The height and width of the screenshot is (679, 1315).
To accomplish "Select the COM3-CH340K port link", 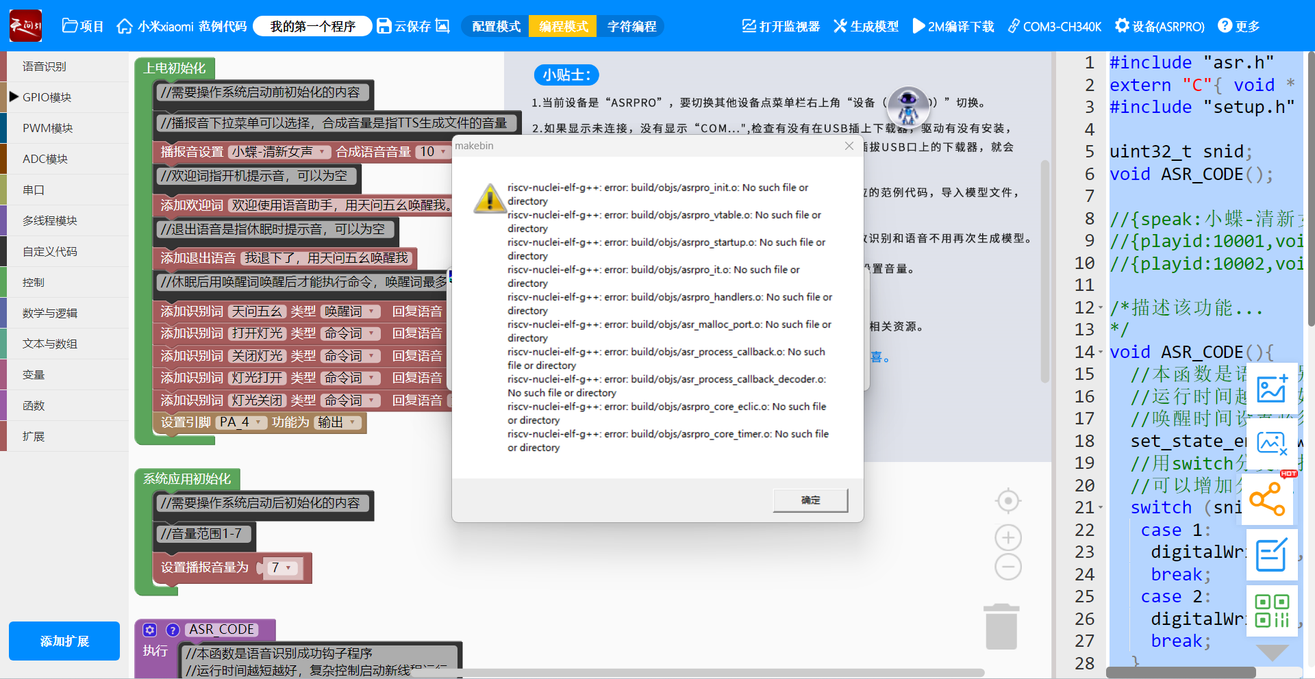I will (x=1055, y=26).
